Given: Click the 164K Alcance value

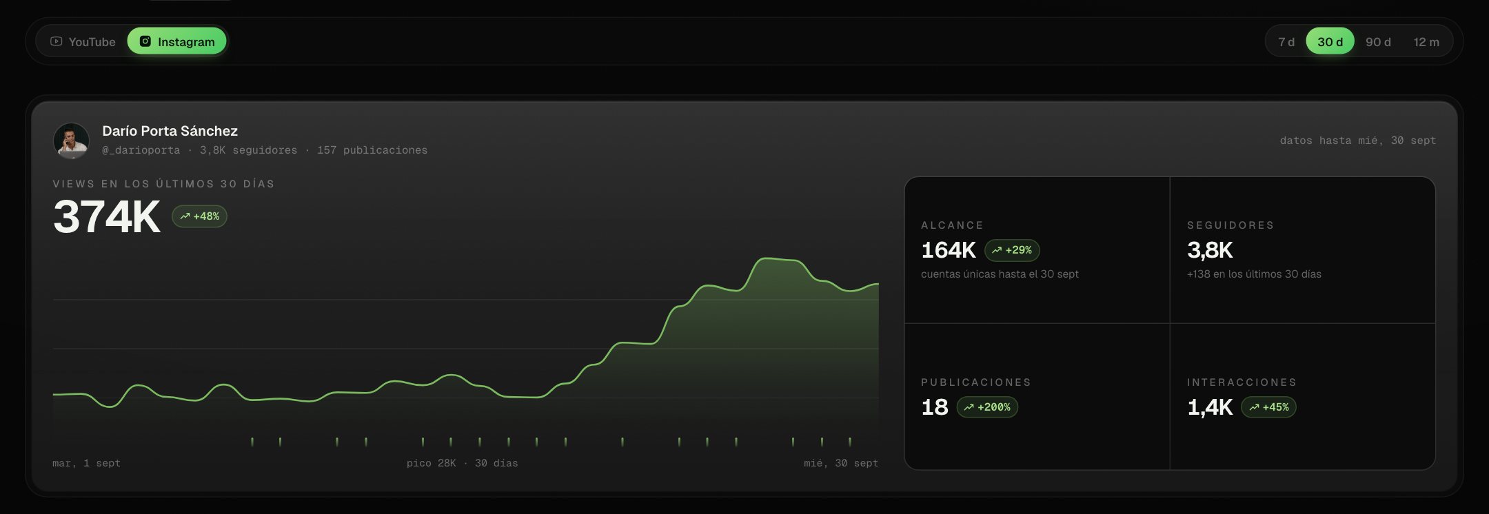Looking at the screenshot, I should pos(949,250).
